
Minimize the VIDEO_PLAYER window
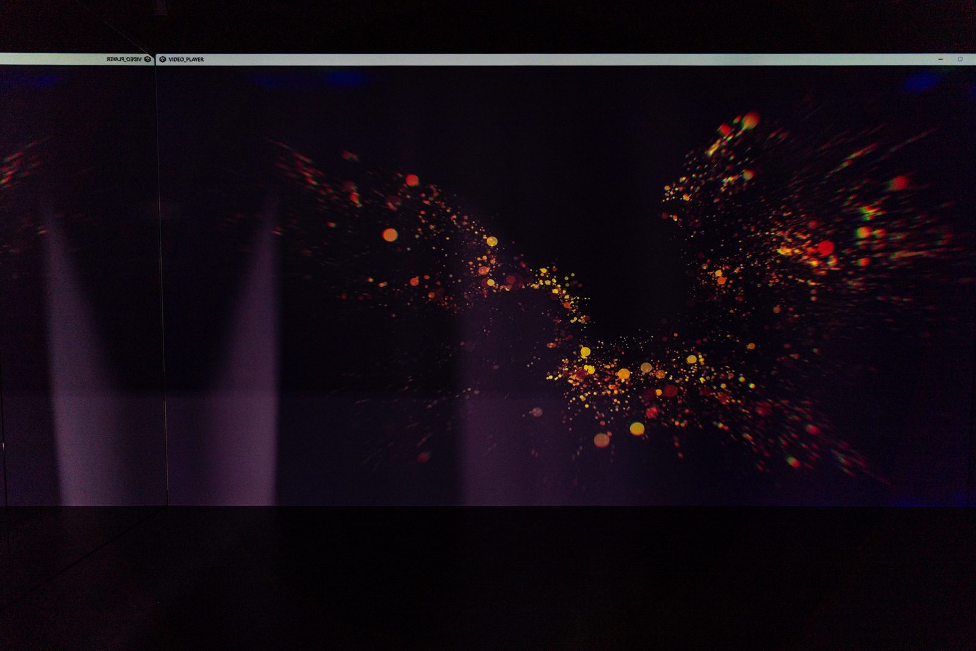pos(941,59)
